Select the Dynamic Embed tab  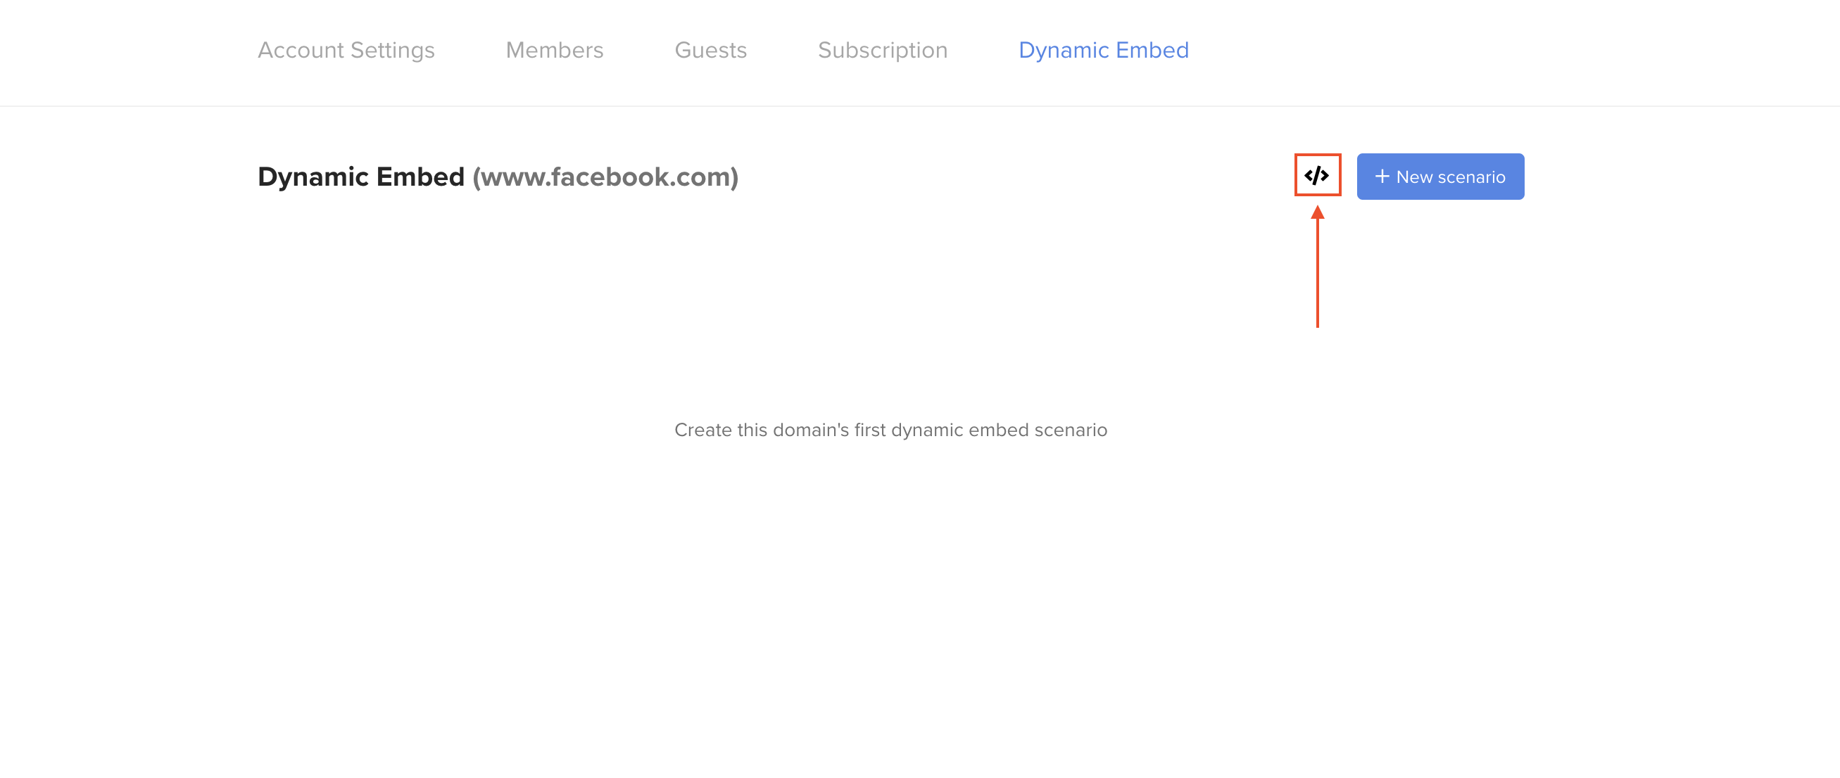pyautogui.click(x=1103, y=50)
